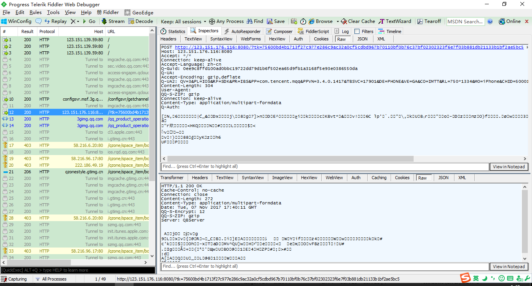Sort sessions by Protocol column header
This screenshot has width=532, height=286.
point(48,31)
